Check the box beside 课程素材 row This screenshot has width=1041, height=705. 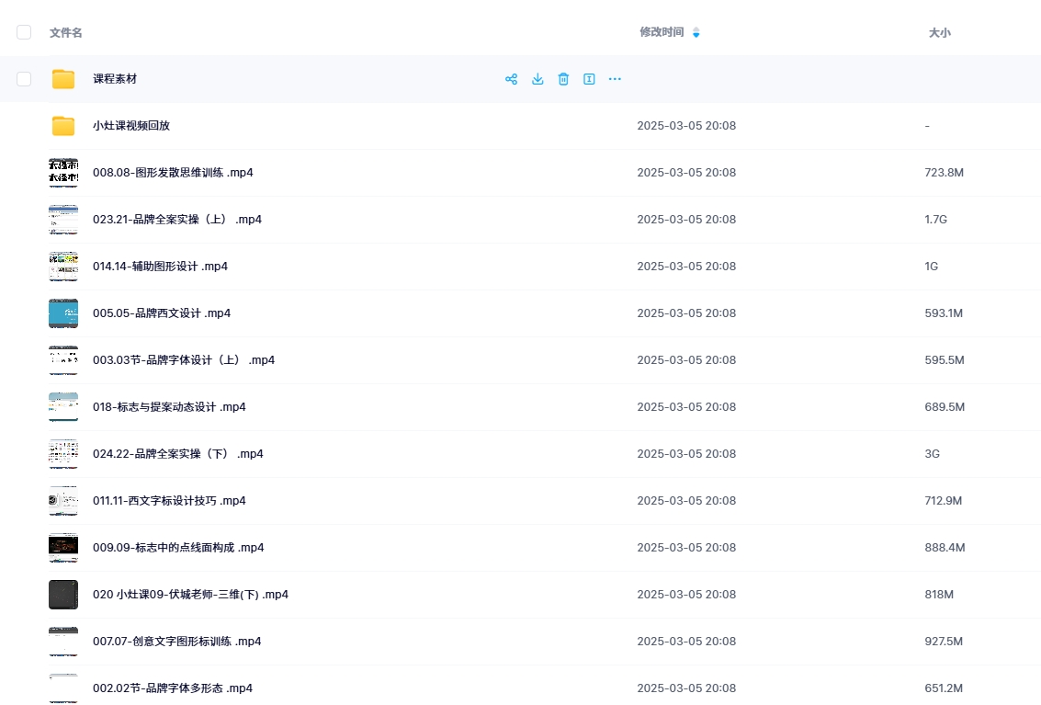tap(24, 79)
